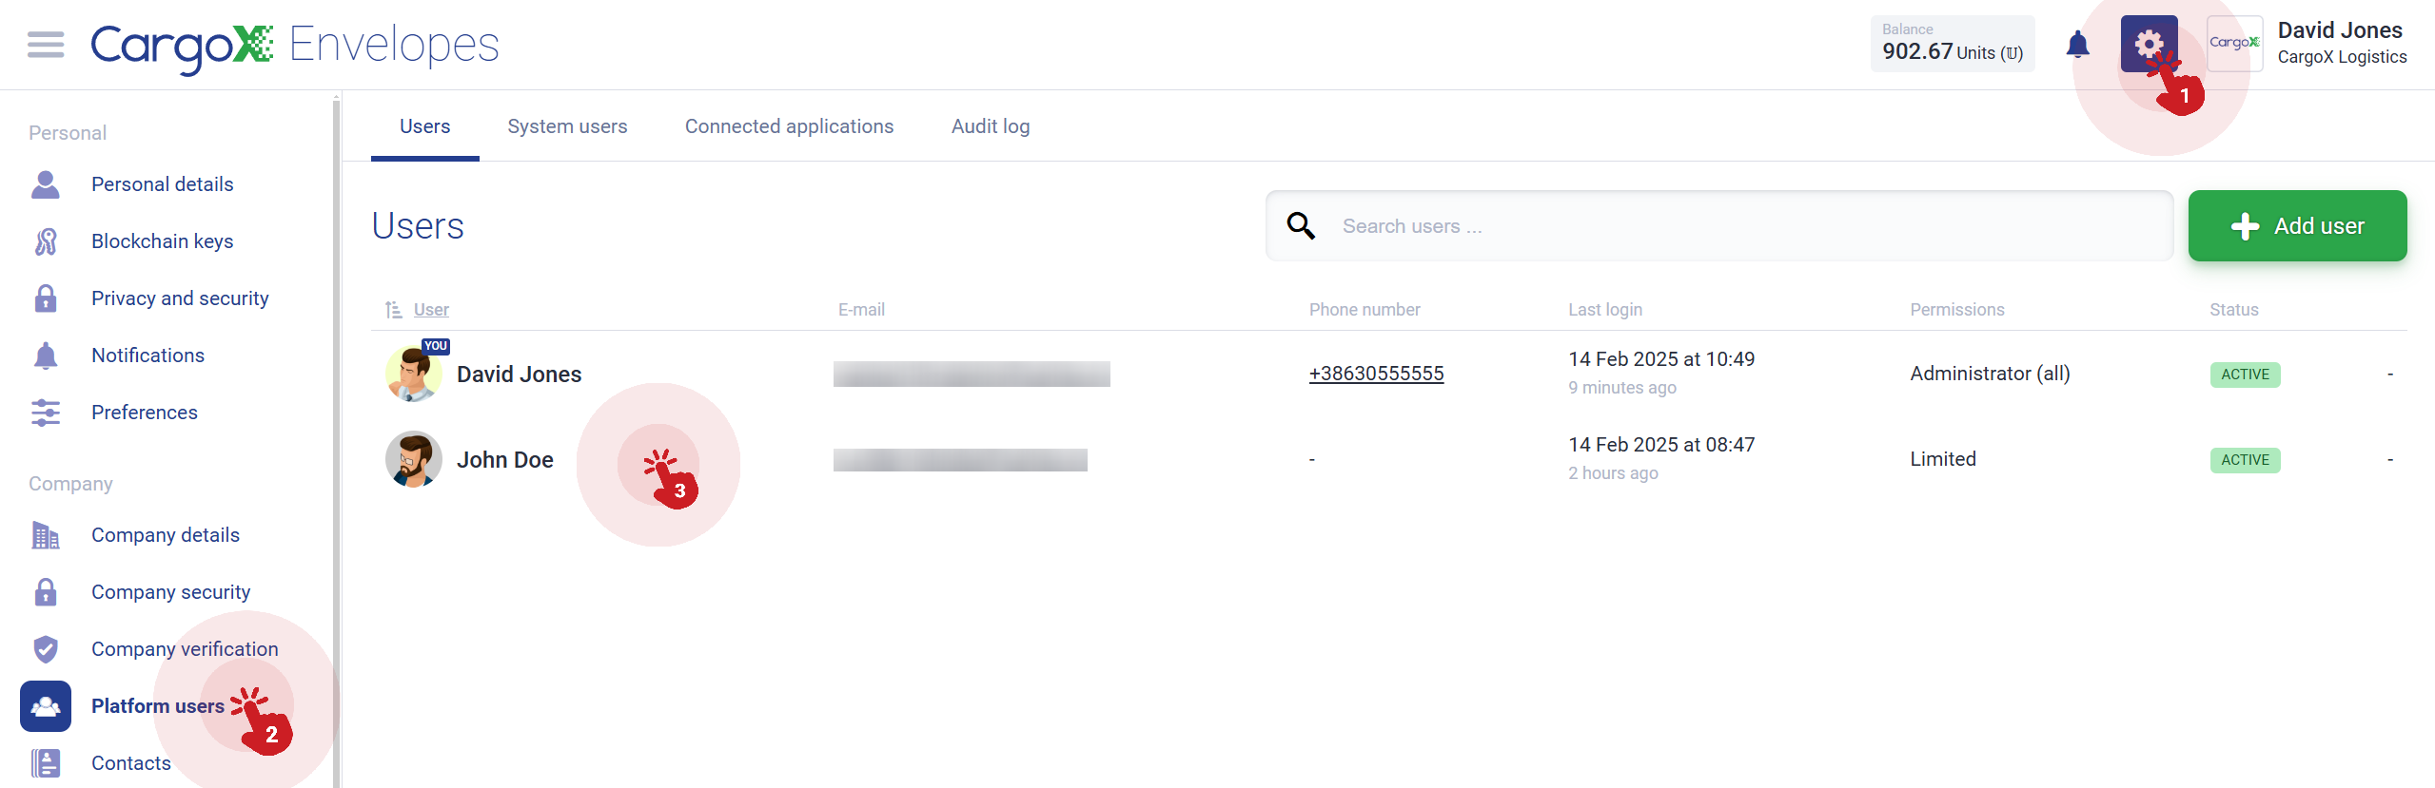The image size is (2435, 788).
Task: Click last login 14 Feb 2025 at 08:47
Action: click(1661, 445)
